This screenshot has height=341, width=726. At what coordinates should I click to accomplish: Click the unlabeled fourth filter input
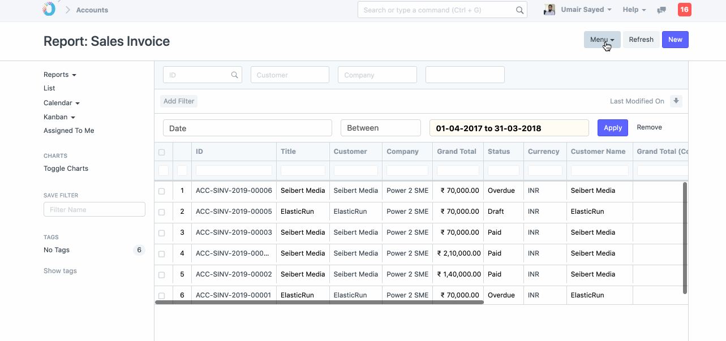[x=465, y=75]
